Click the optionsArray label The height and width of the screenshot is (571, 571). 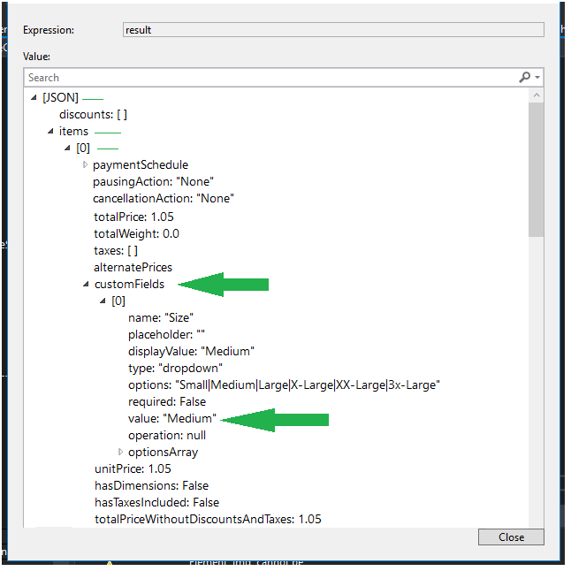click(163, 452)
